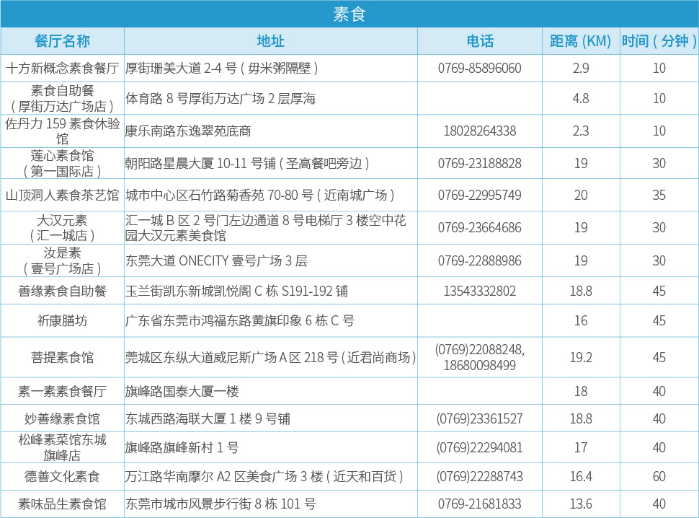Viewport: 699px width, 518px height.
Task: Click address 城市中心区石竹路菊香苑 70-80 号
Action: tap(219, 195)
